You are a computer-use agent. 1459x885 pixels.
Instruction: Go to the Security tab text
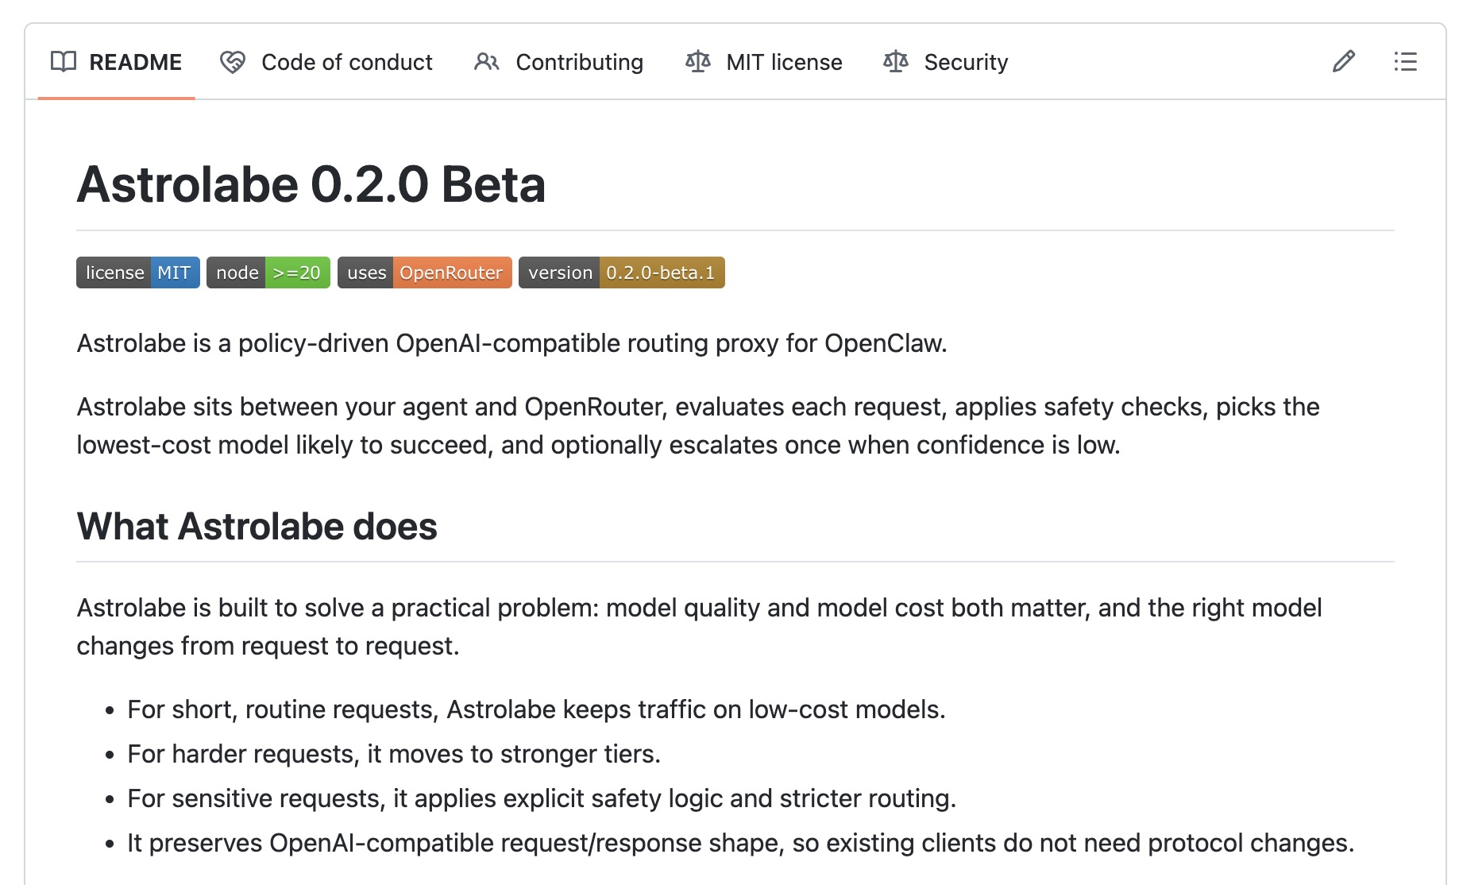point(966,62)
